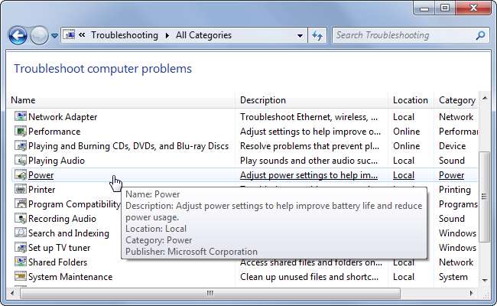Click the magnifier search icon

coord(480,35)
